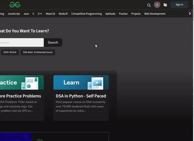Open Projects nav link
This screenshot has height=141, width=194.
pyautogui.click(x=136, y=14)
